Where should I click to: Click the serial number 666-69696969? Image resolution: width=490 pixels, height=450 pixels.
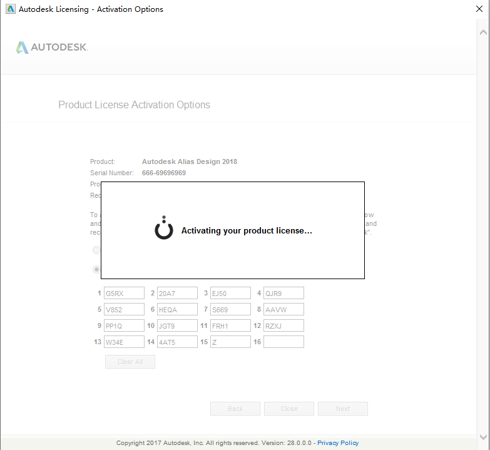[164, 173]
